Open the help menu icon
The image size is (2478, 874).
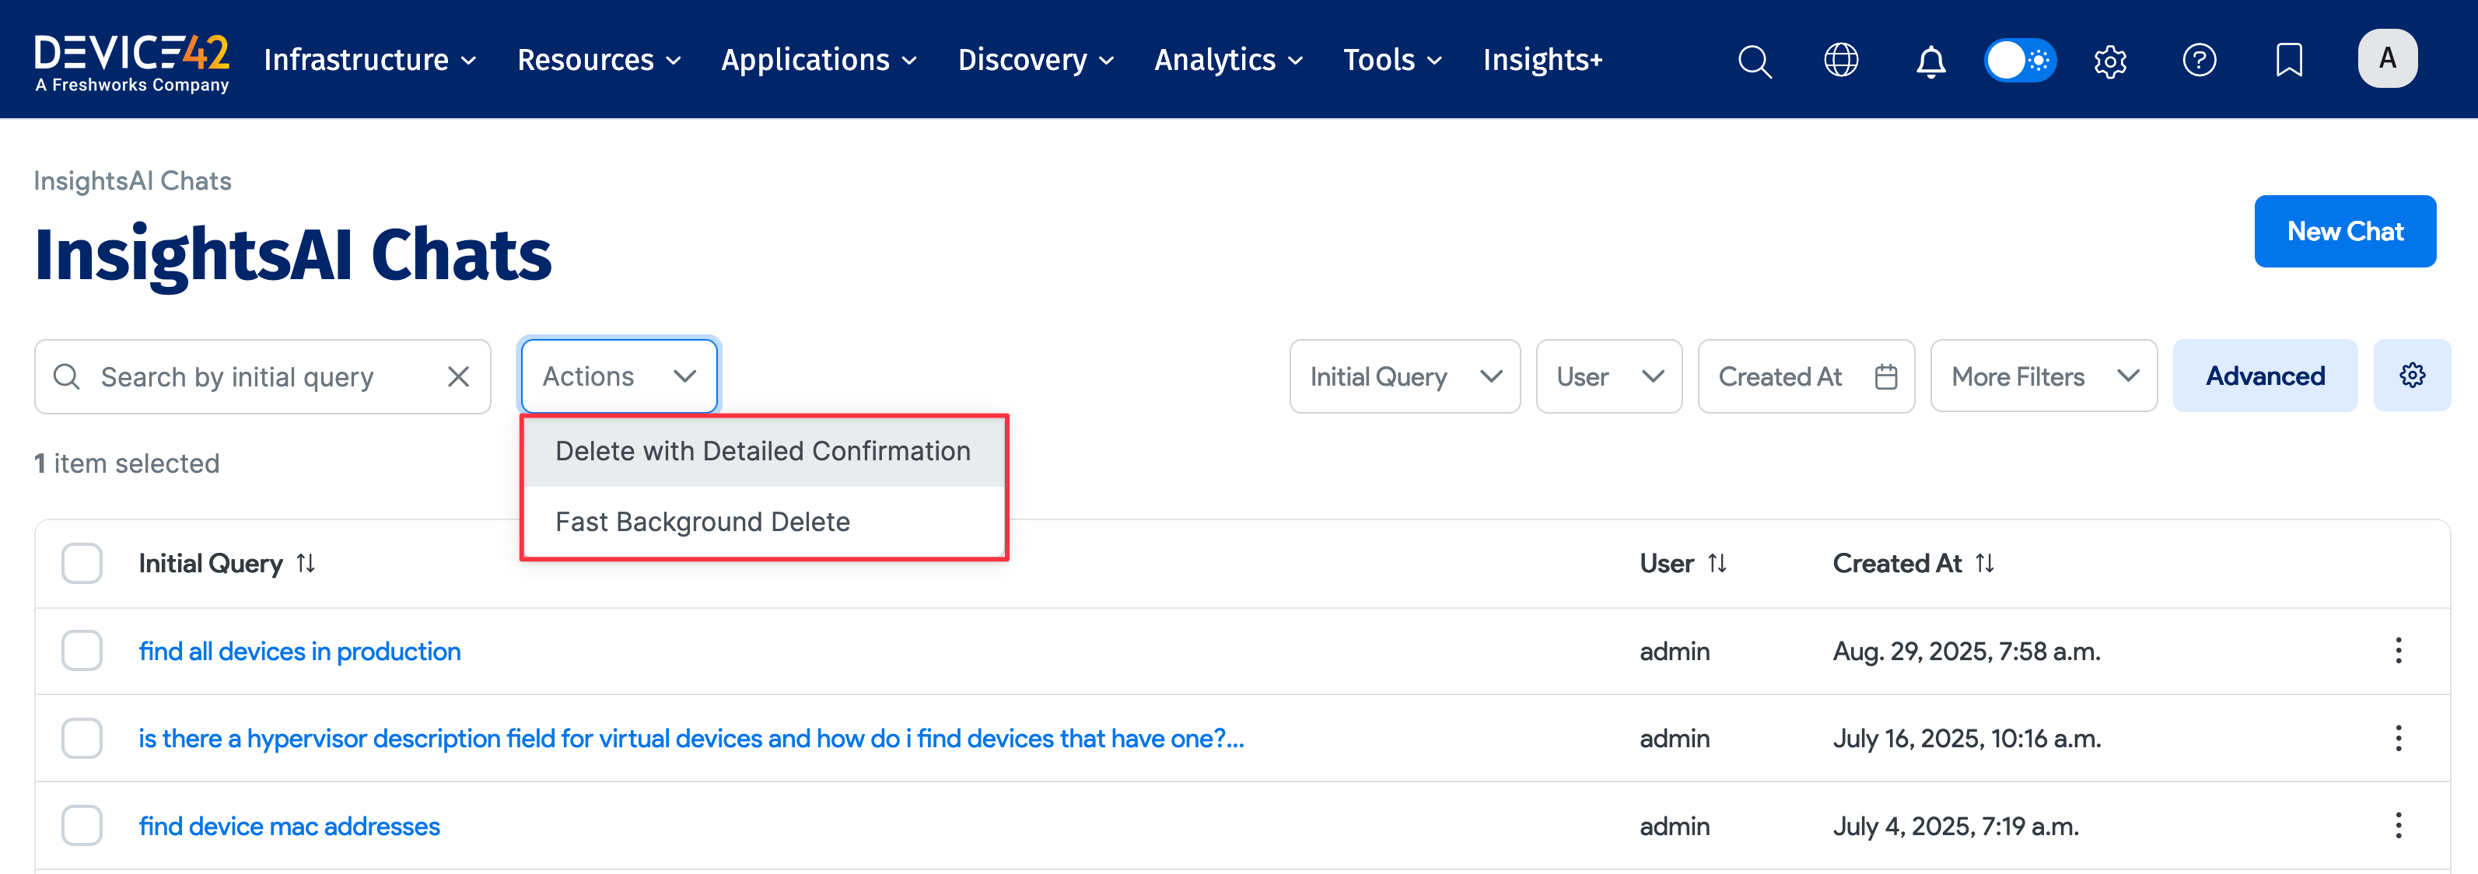[x=2199, y=60]
